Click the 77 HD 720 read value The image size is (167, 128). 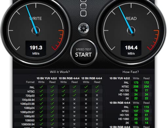tap(146, 91)
